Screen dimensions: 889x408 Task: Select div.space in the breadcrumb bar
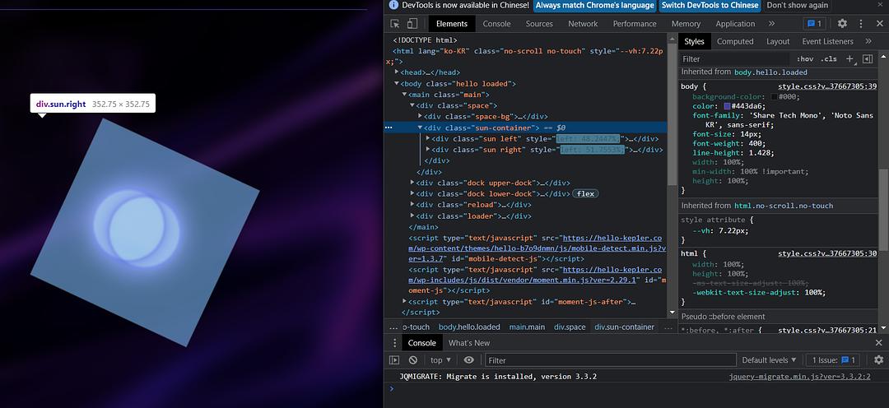click(x=570, y=327)
